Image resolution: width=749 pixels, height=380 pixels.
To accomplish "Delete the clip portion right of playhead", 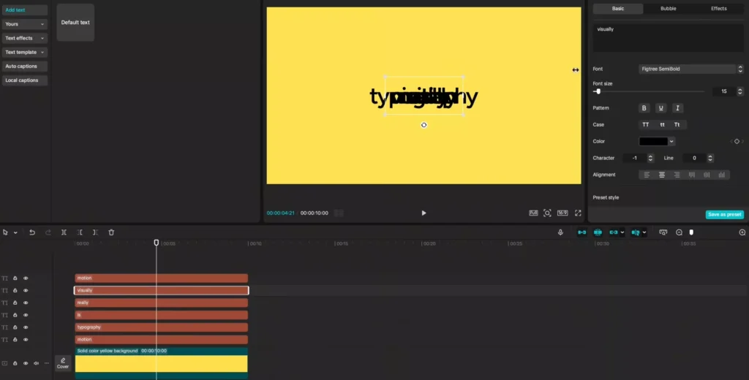I will tap(95, 232).
